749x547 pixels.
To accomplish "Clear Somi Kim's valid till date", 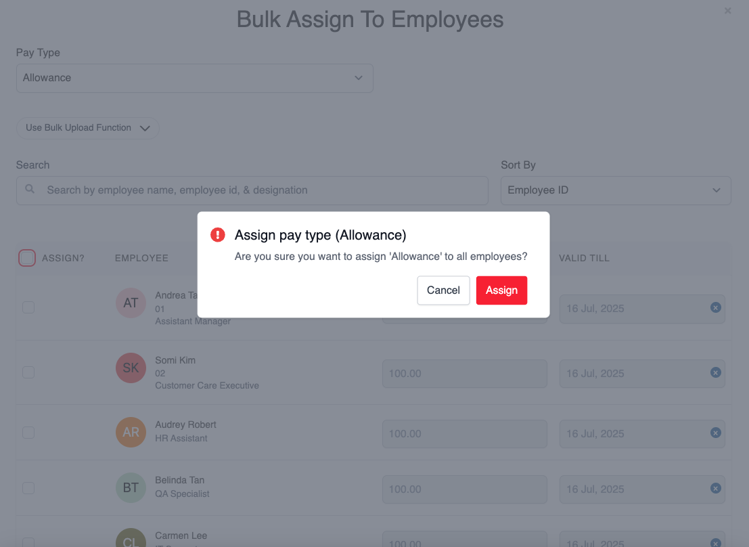I will [716, 372].
